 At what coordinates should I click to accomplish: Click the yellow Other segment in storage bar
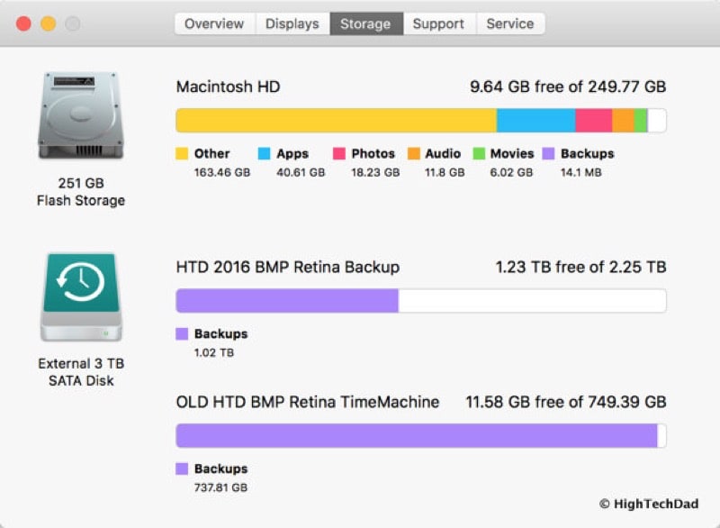point(336,121)
